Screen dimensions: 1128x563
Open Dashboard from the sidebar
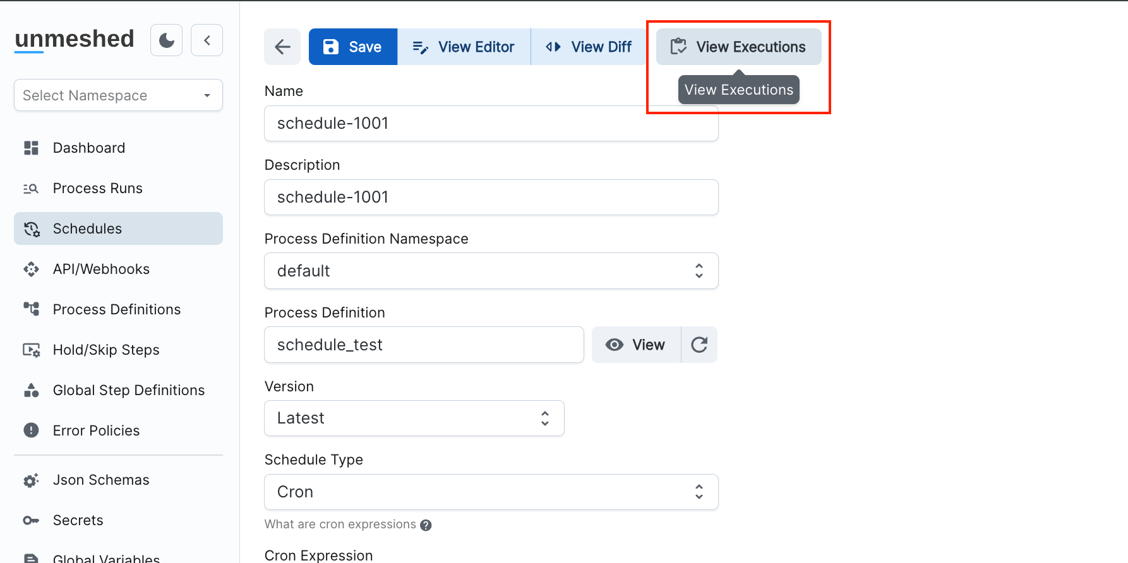pos(88,148)
